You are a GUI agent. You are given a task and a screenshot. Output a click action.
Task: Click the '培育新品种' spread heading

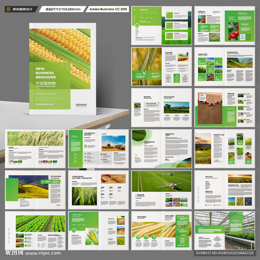tap(144, 10)
